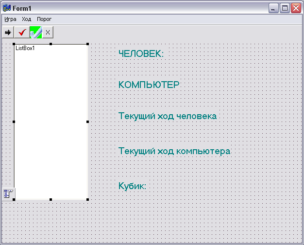Viewport: 304px width, 245px height.
Task: Select the КОМПЬЮТЕР label
Action: coord(149,85)
